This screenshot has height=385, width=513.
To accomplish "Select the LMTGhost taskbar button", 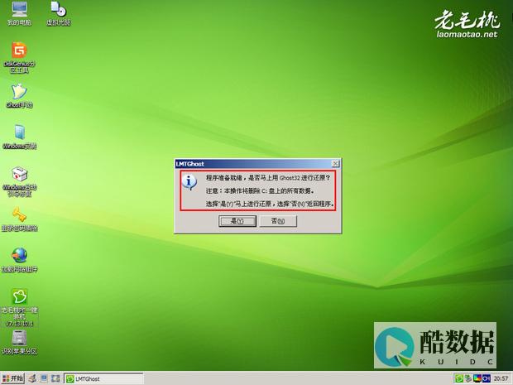I will (x=103, y=378).
